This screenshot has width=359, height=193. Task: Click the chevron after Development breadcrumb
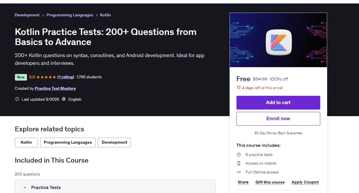[x=43, y=15]
